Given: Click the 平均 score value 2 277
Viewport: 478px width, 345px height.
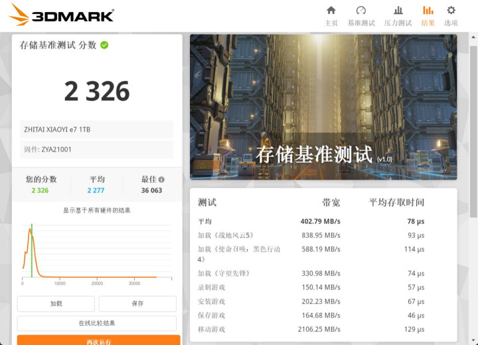Looking at the screenshot, I should 96,190.
